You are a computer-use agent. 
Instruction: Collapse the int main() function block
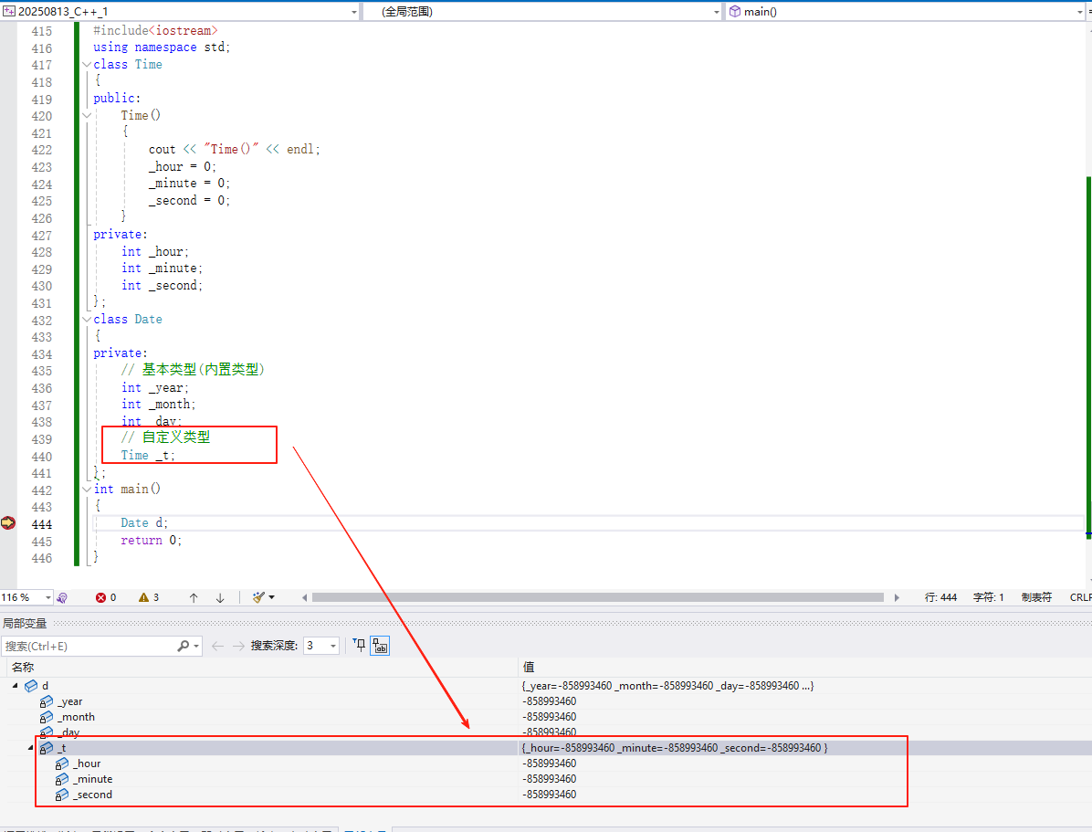tap(87, 490)
